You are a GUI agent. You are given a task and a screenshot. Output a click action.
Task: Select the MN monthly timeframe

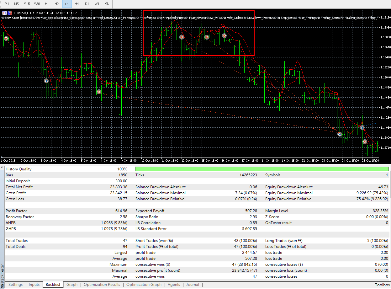pos(107,4)
